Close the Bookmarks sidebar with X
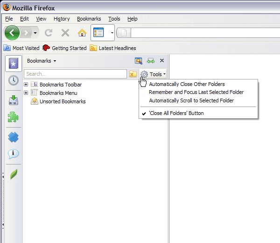The width and height of the screenshot is (280, 243). click(162, 61)
